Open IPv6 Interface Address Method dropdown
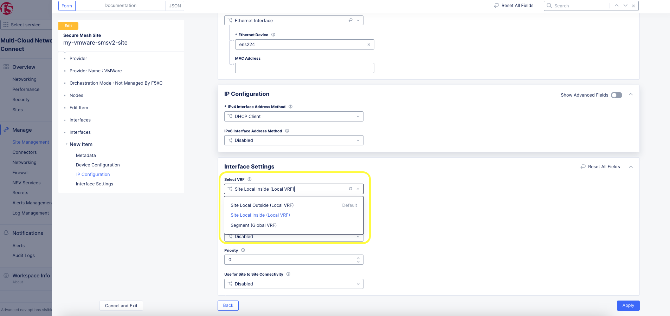The image size is (670, 316). [294, 140]
